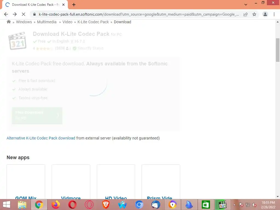Image resolution: width=280 pixels, height=210 pixels.
Task: Open the Chrome profile avatar
Action: 265,14
